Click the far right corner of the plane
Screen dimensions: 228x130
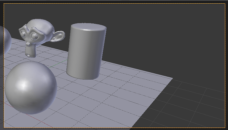tap(172, 78)
